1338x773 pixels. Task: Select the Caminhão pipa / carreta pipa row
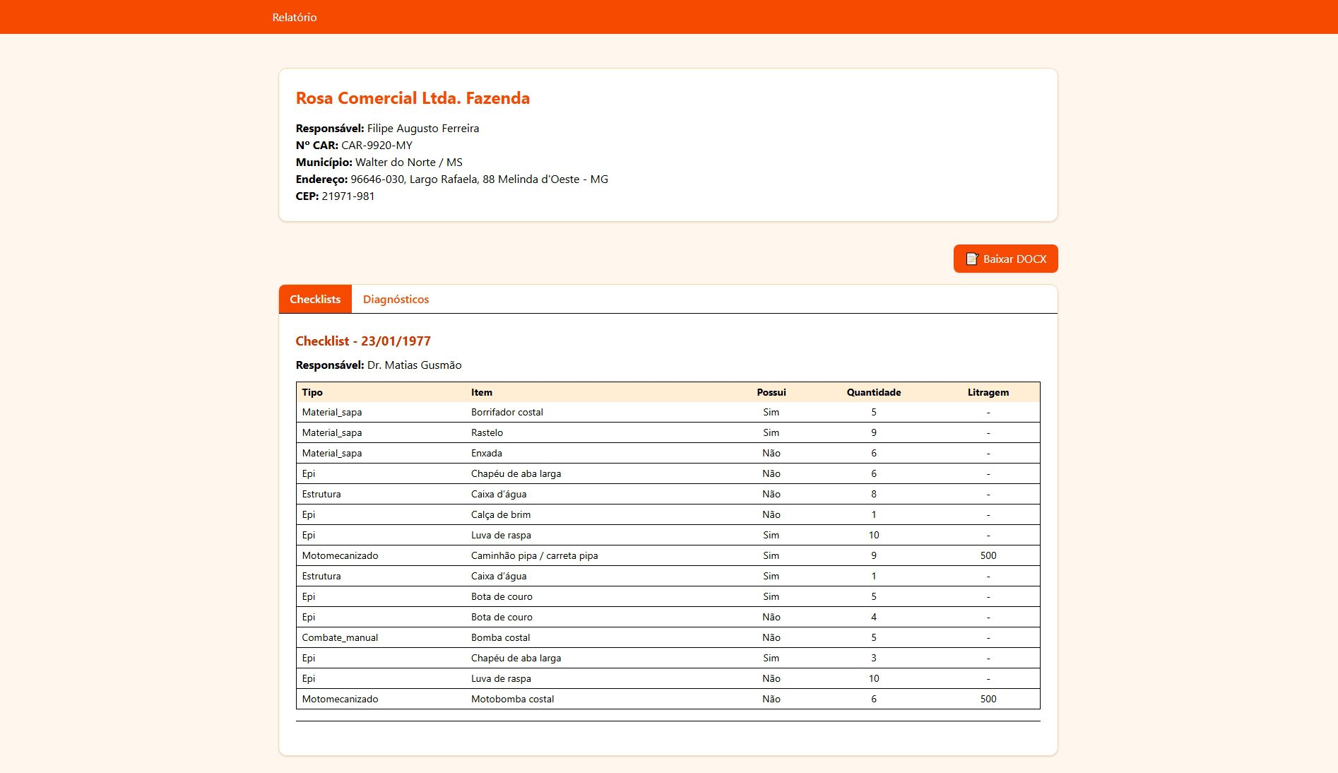[668, 555]
